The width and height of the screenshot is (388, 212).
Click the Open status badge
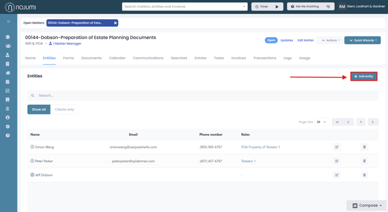(x=271, y=41)
